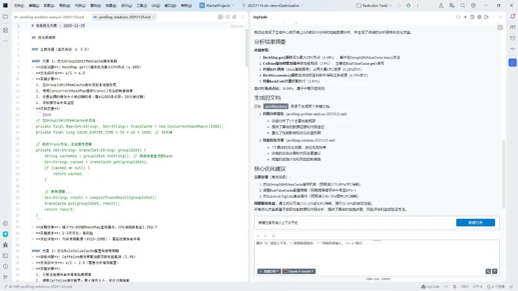This screenshot has width=518, height=291.
Task: Click the send arrow icon in chat input
Action: pos(494,271)
